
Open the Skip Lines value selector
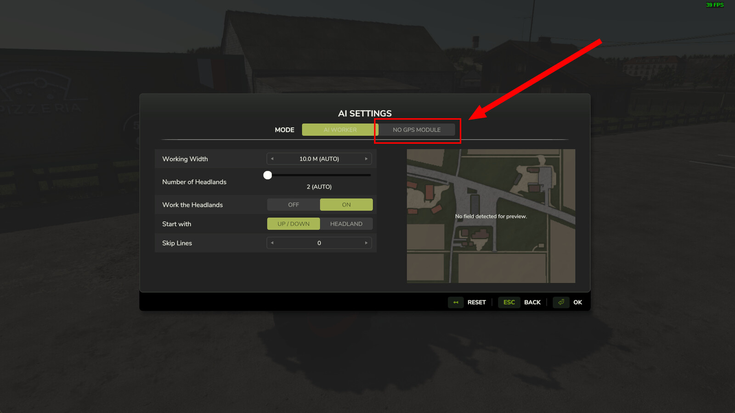coord(319,243)
